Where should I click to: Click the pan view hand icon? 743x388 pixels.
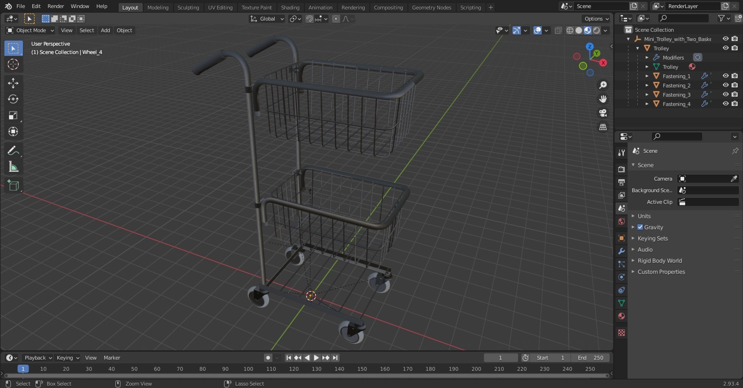point(603,99)
